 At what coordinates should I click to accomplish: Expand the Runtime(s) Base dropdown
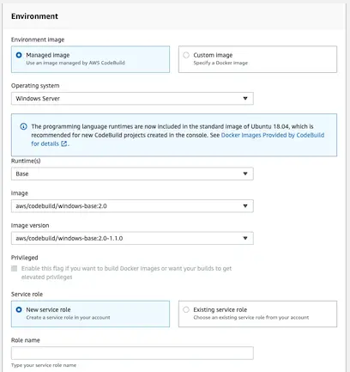click(x=132, y=174)
